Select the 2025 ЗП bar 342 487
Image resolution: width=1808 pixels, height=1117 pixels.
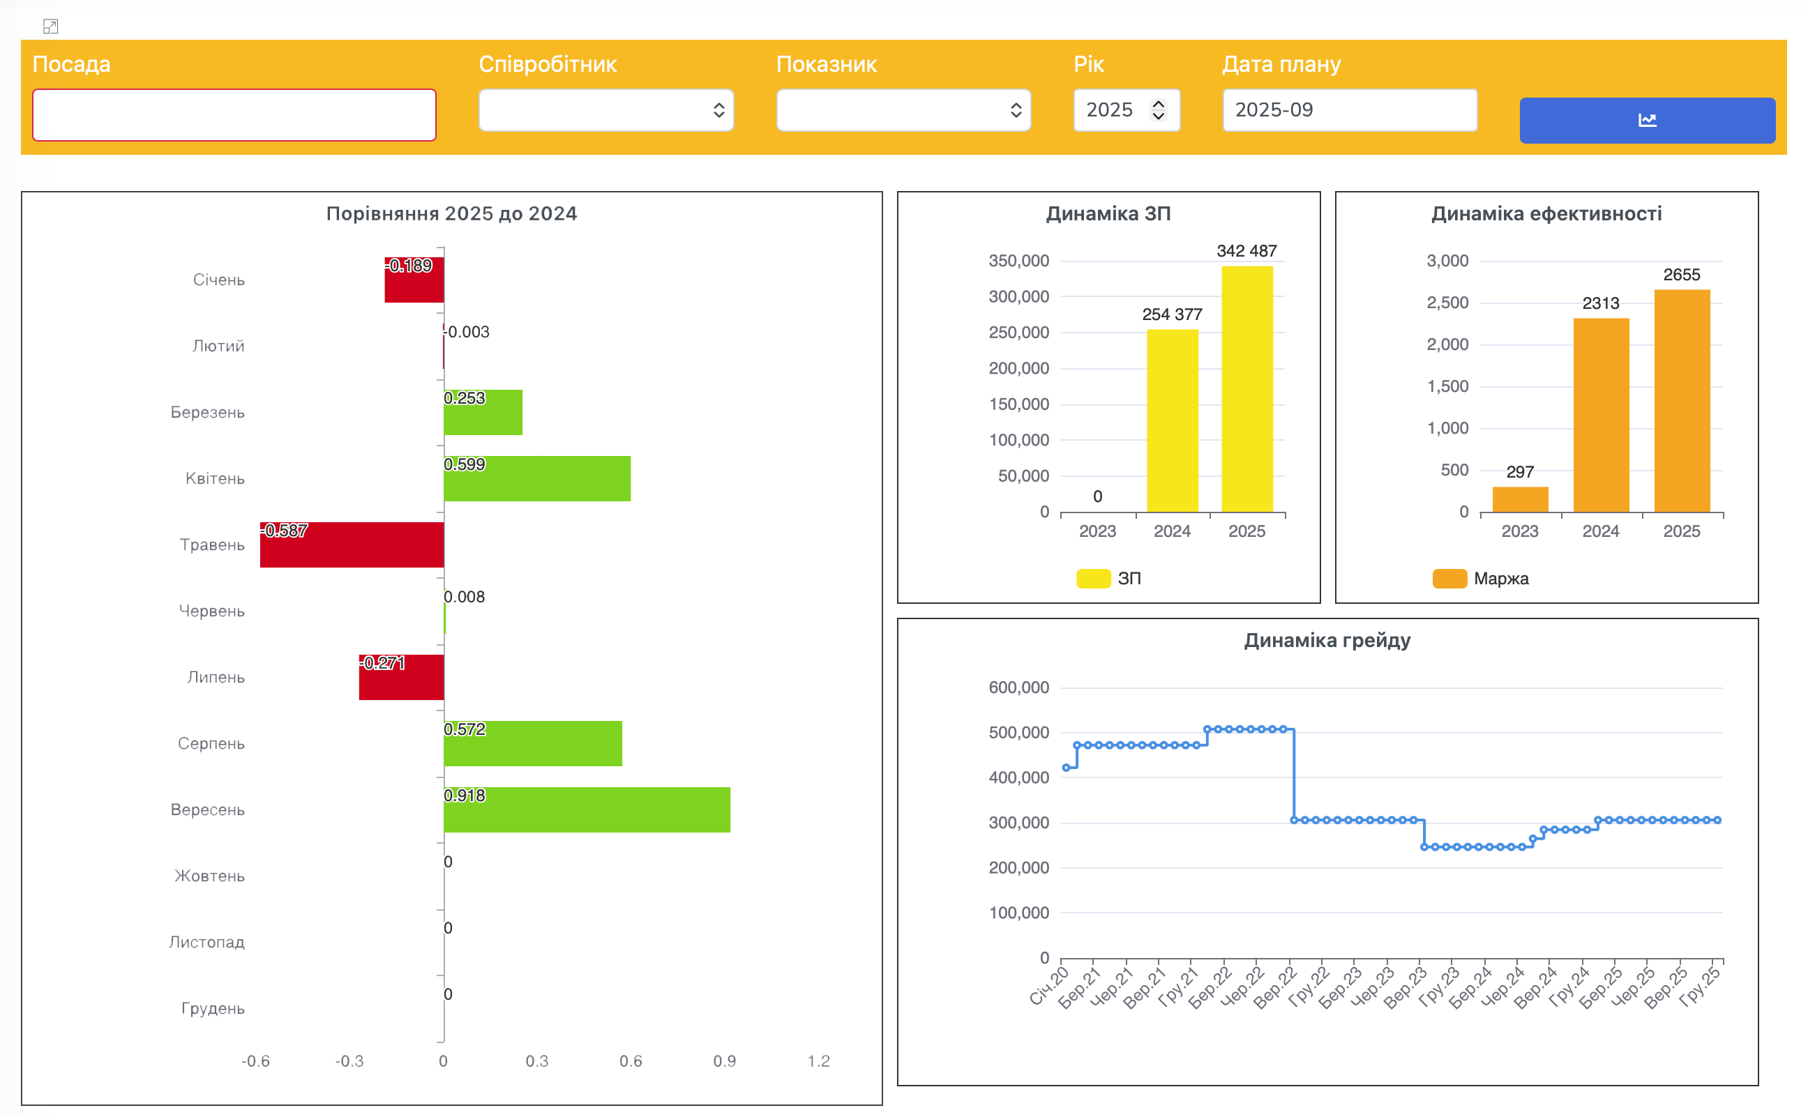point(1247,388)
